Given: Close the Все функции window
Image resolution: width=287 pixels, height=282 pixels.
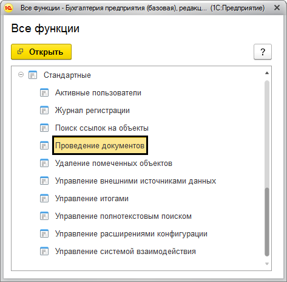Looking at the screenshot, I should [x=277, y=8].
